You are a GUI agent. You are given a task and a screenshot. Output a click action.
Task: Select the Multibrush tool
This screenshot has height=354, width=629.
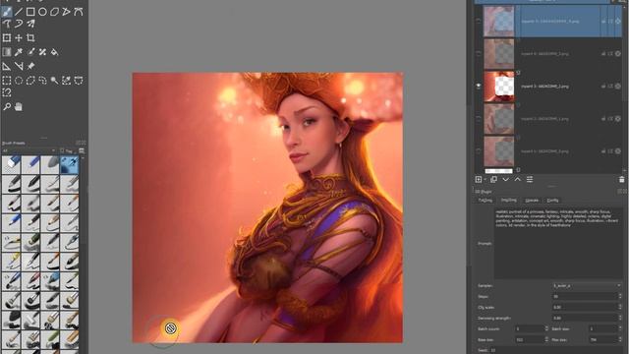30,24
